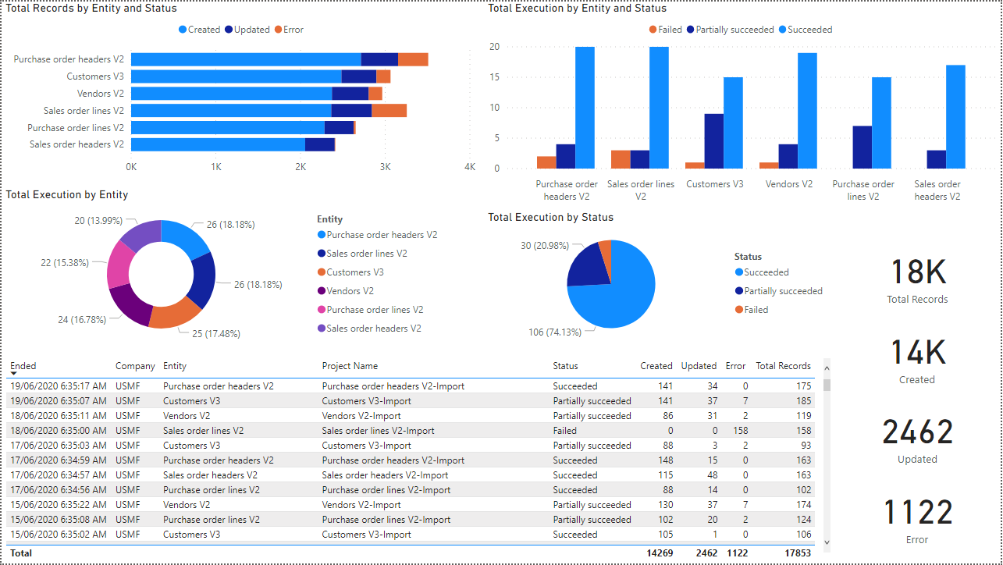
Task: Sort the table by the Ended column header
Action: [x=23, y=365]
